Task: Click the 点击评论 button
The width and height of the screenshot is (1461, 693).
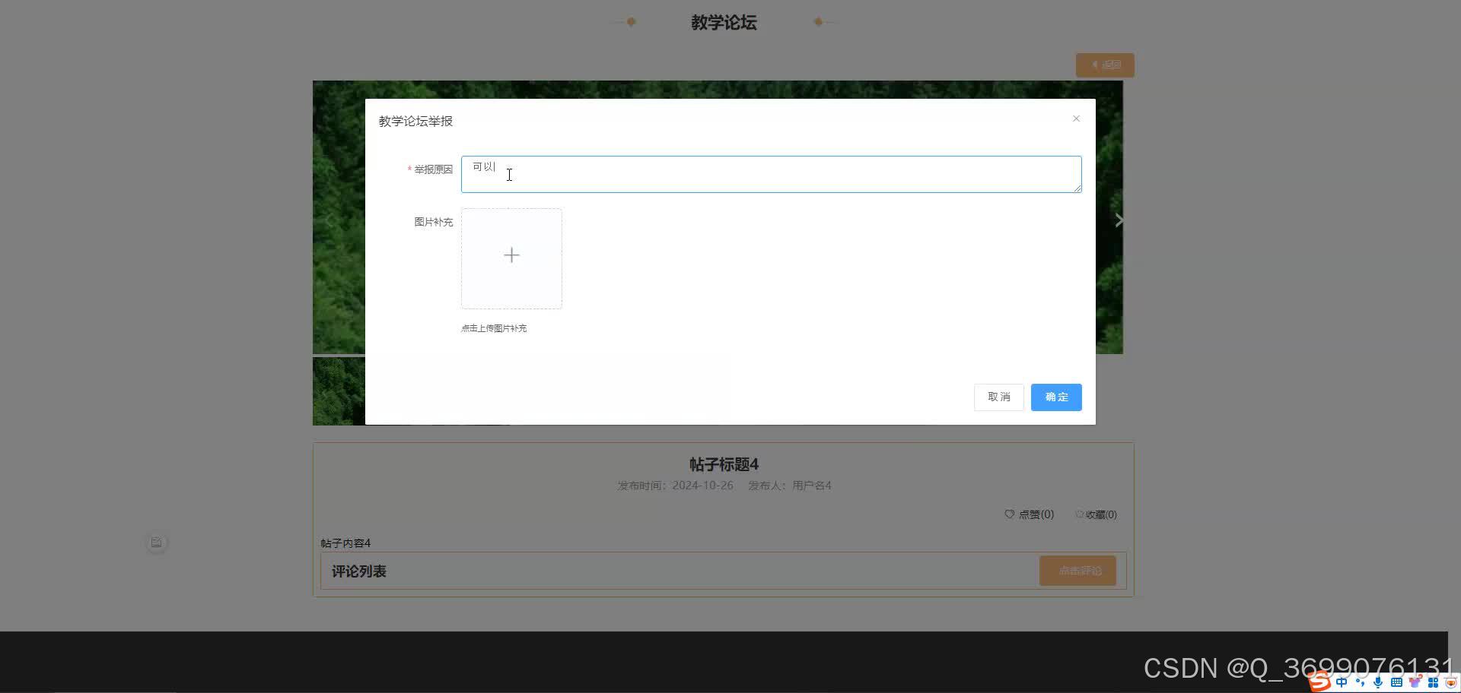Action: coord(1077,571)
